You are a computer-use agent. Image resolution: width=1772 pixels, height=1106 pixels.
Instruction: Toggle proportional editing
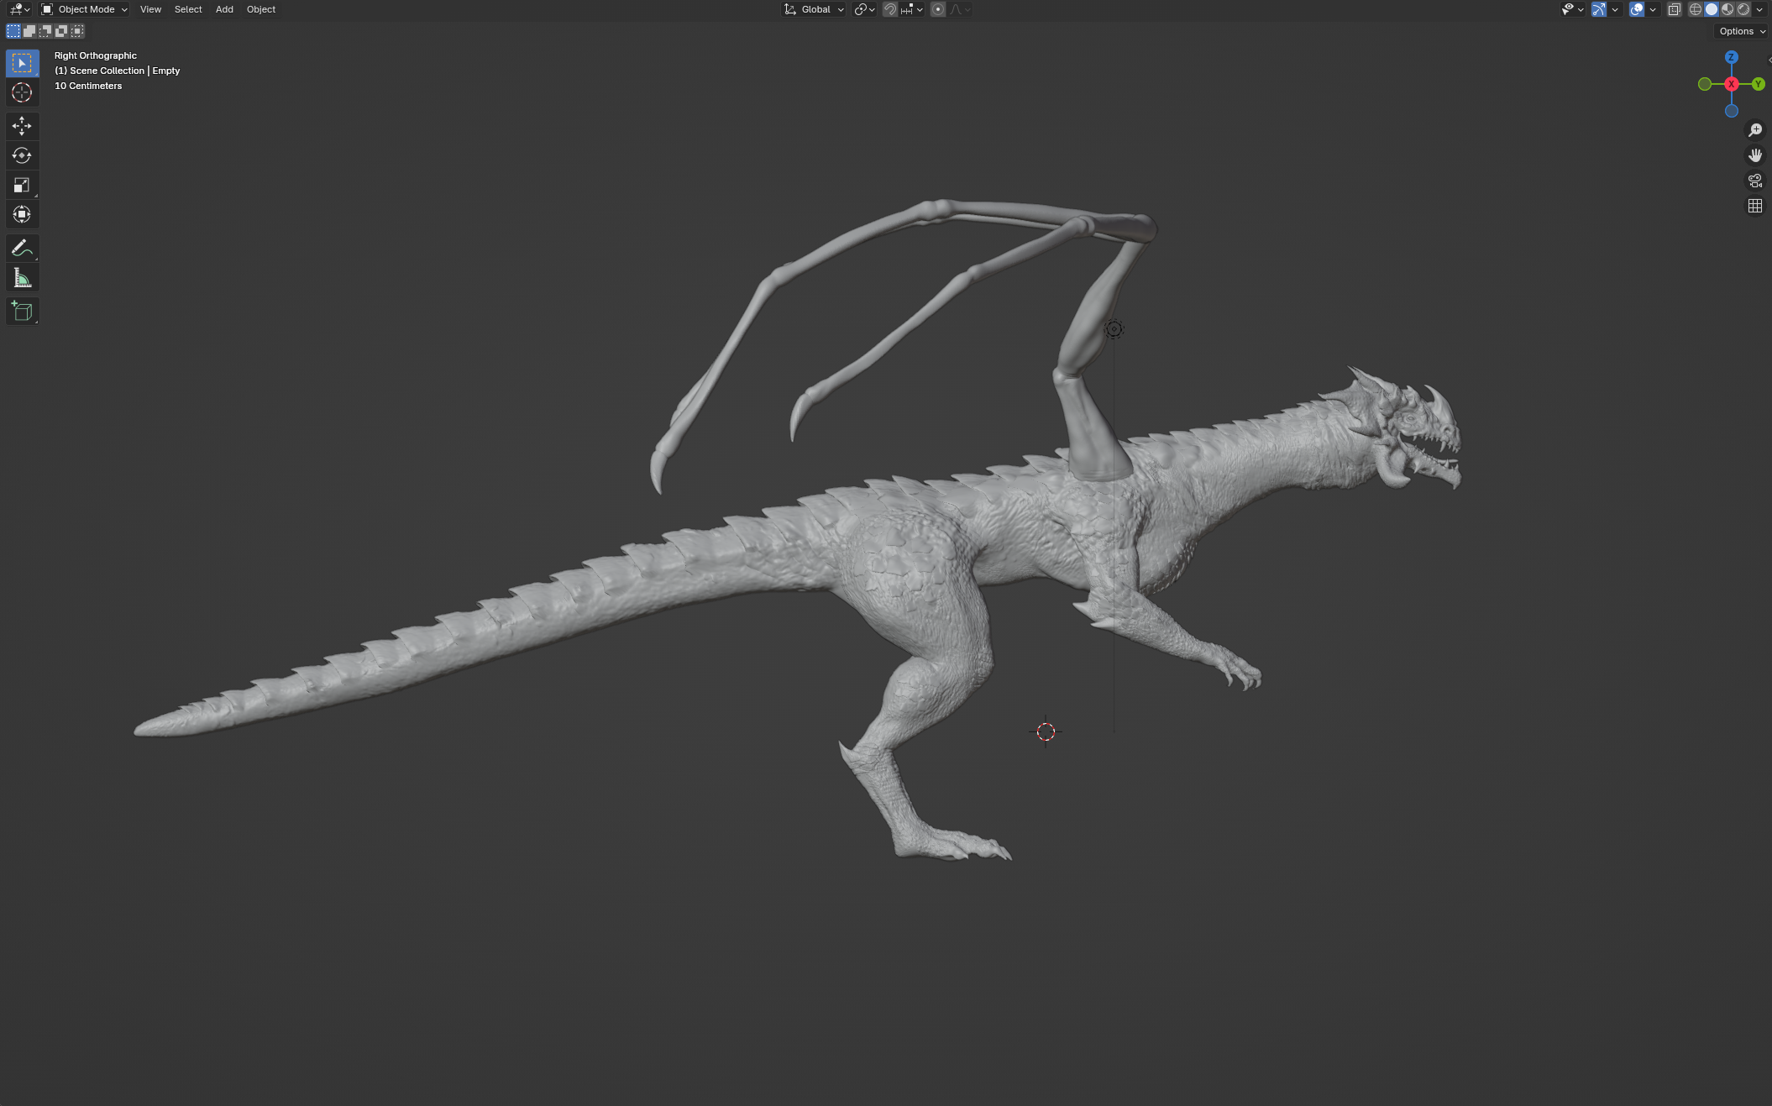tap(938, 9)
